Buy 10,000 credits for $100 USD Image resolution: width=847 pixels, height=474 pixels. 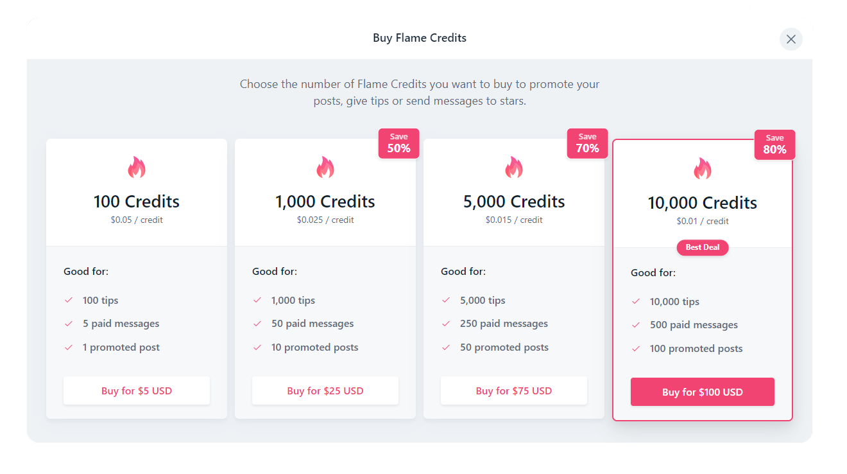tap(703, 392)
